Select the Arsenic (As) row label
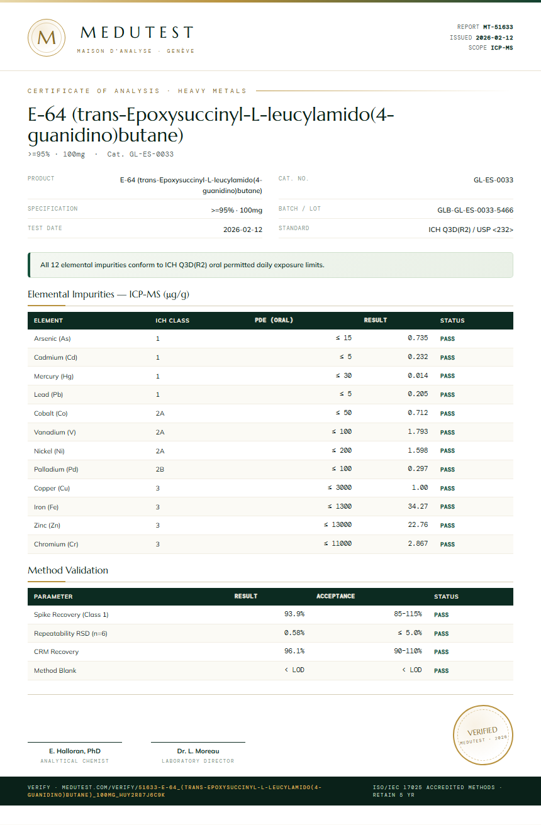Screen dimensions: 541x825 pos(52,339)
